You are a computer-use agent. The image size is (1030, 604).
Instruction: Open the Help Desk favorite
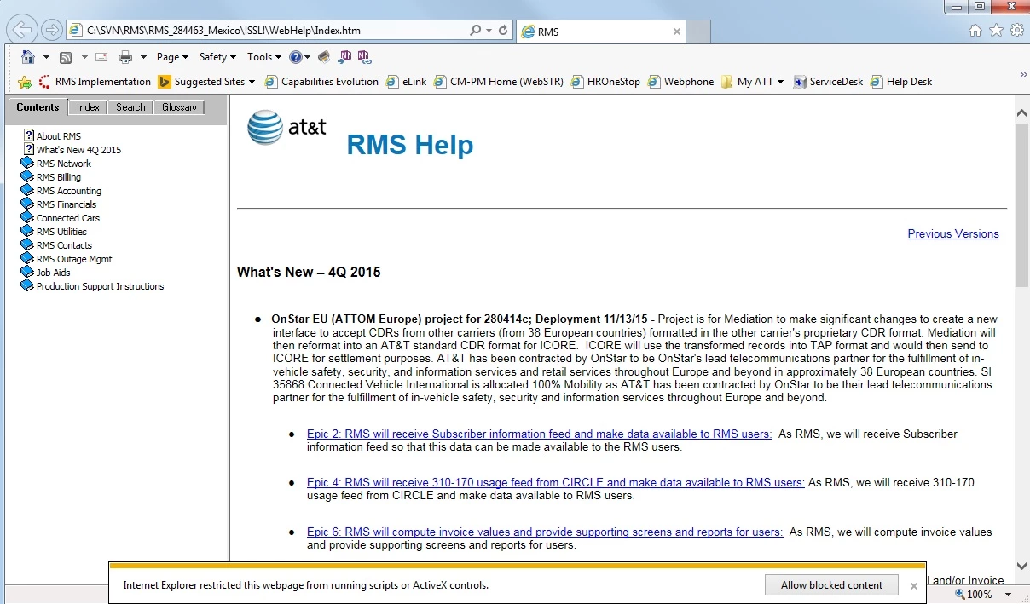click(901, 82)
